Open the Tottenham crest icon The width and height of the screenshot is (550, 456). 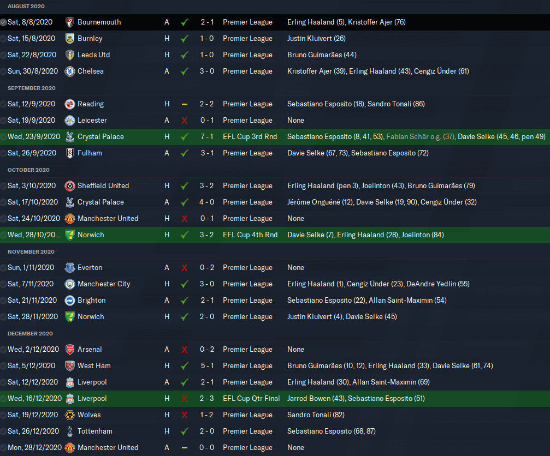point(70,431)
